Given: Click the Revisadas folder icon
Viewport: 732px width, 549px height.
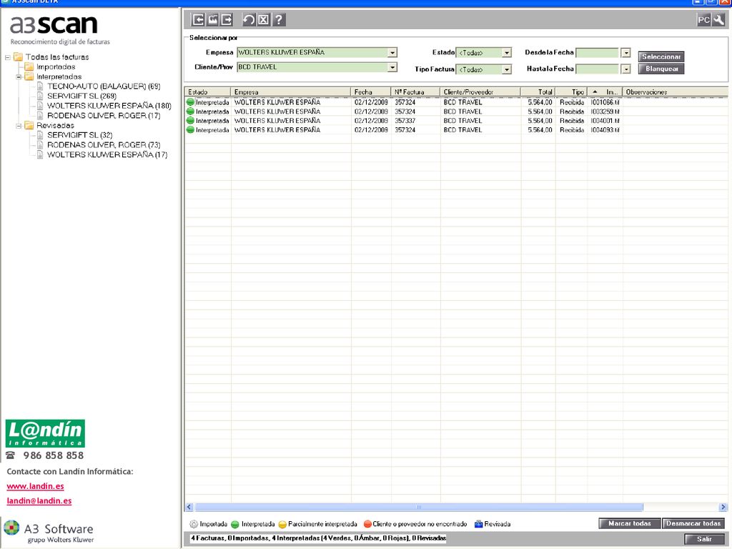Looking at the screenshot, I should point(29,125).
